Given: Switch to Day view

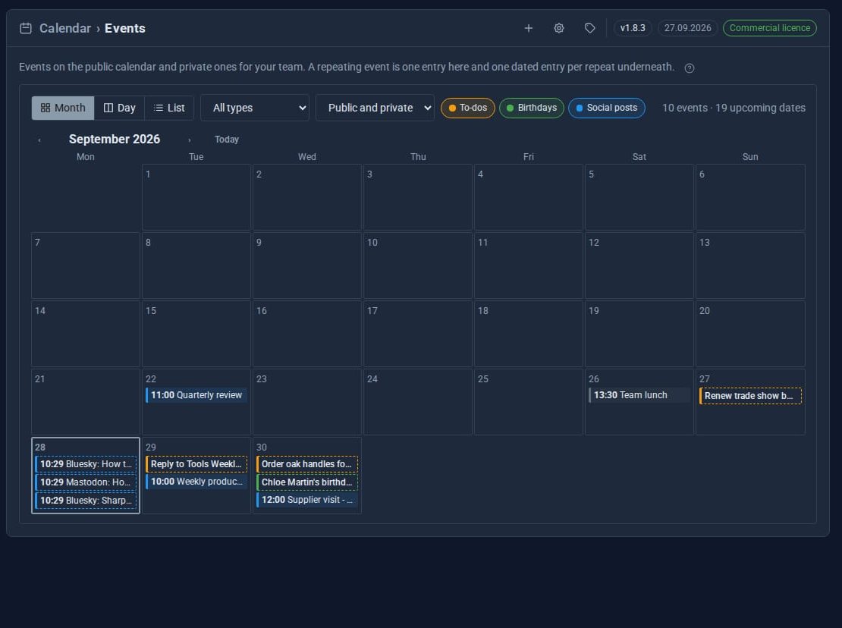Looking at the screenshot, I should [119, 108].
